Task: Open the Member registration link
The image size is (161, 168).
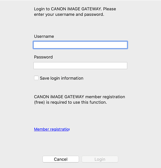Action: pyautogui.click(x=52, y=129)
